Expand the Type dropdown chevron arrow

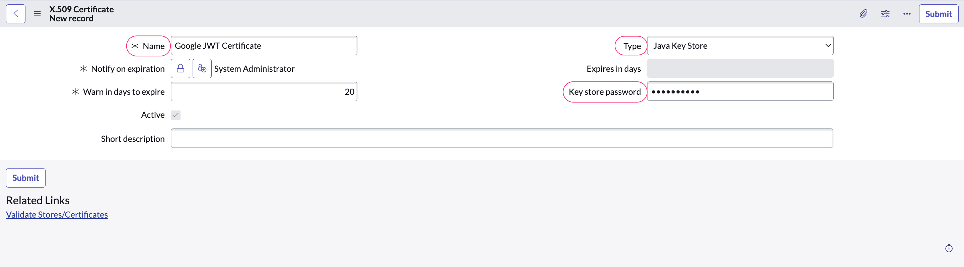827,45
